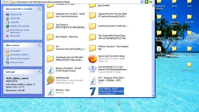Click the Sposta file icon
The height and width of the screenshot is (112, 199).
pyautogui.click(x=7, y=18)
